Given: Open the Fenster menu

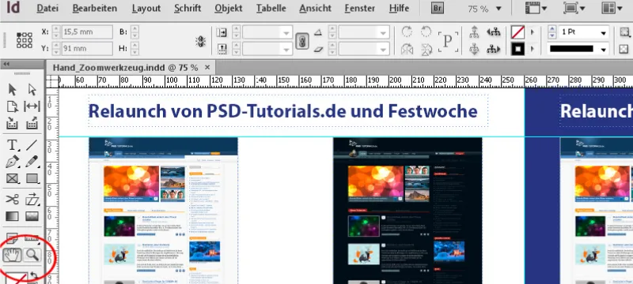Looking at the screenshot, I should pos(361,8).
